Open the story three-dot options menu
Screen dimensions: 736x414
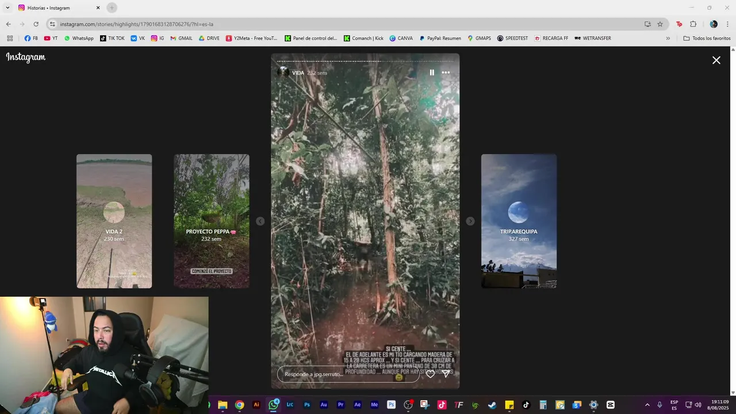pyautogui.click(x=446, y=72)
